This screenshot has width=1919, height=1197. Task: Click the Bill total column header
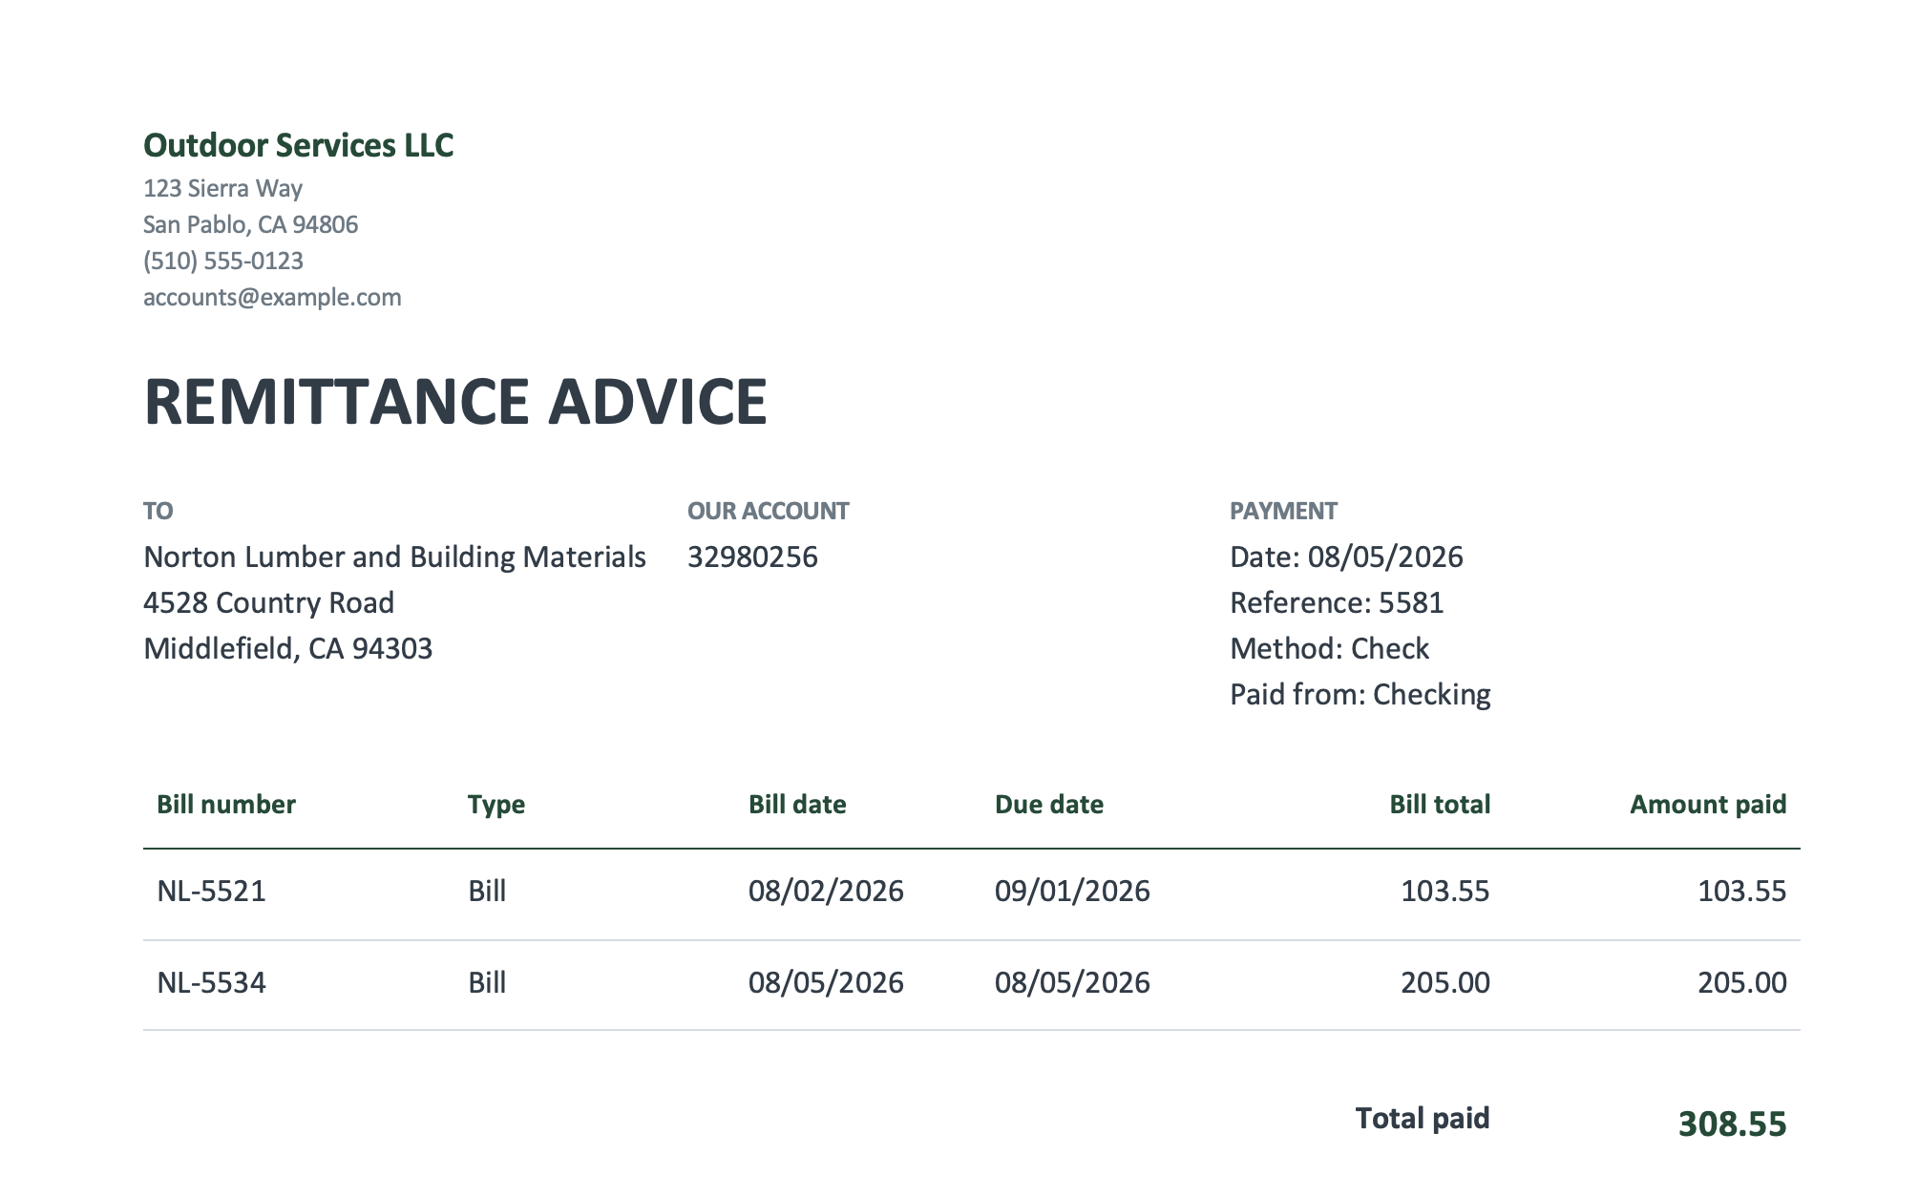point(1440,804)
